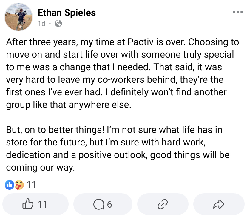
Task: Click the care hug reaction emoji
Action: pos(19,185)
